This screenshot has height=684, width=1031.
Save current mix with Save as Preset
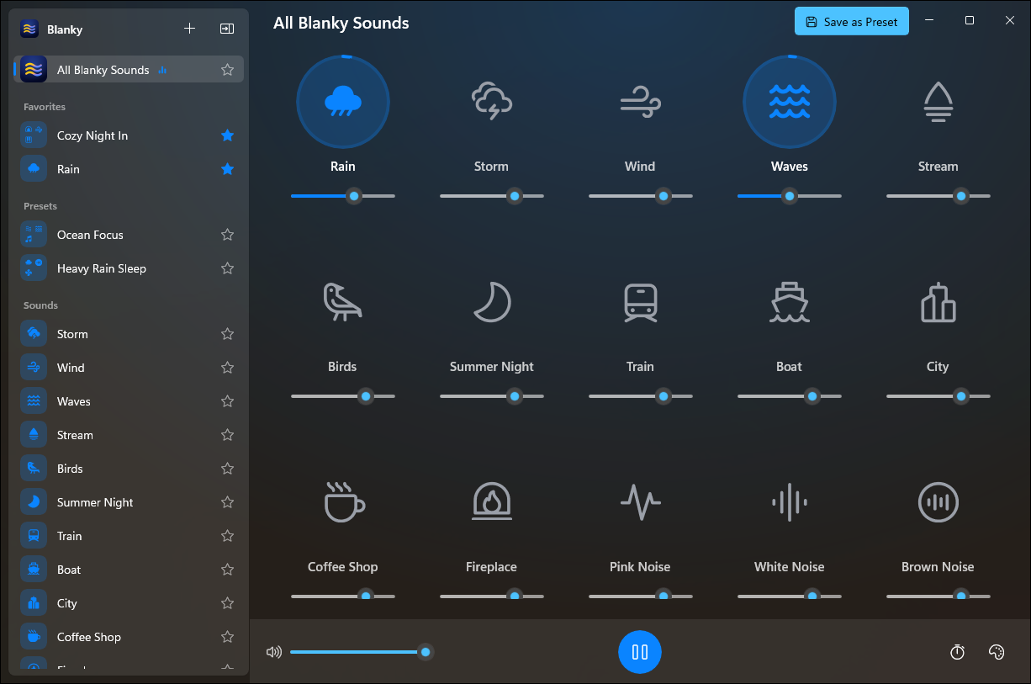point(852,22)
